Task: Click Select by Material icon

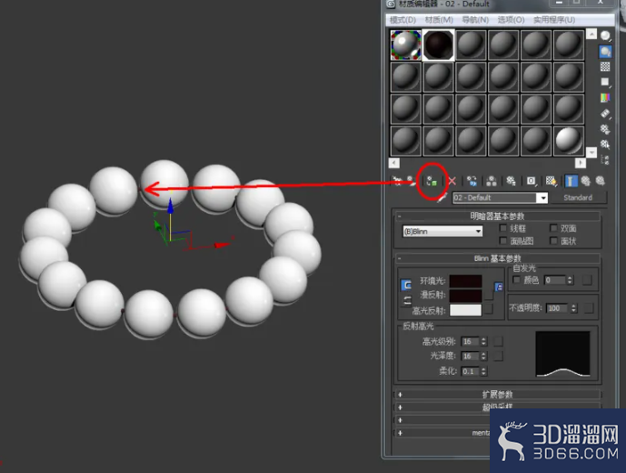Action: click(x=605, y=145)
